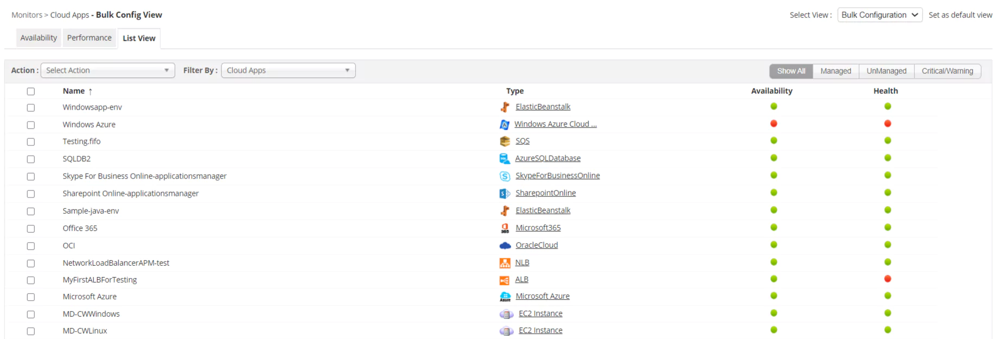The height and width of the screenshot is (339, 1000).
Task: Click the AzureSQLDatabase type icon
Action: 505,158
